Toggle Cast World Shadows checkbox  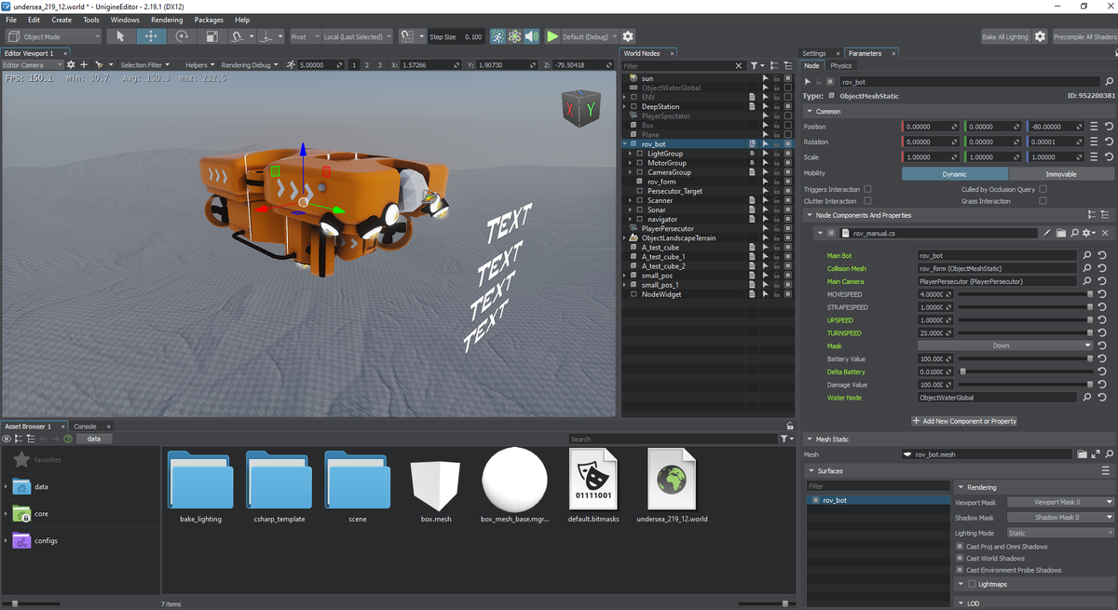click(x=961, y=559)
